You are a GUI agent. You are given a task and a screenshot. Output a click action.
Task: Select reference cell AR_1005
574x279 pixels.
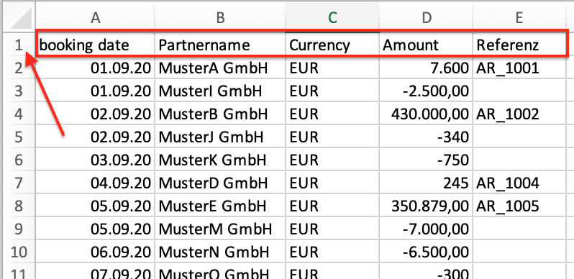[519, 206]
